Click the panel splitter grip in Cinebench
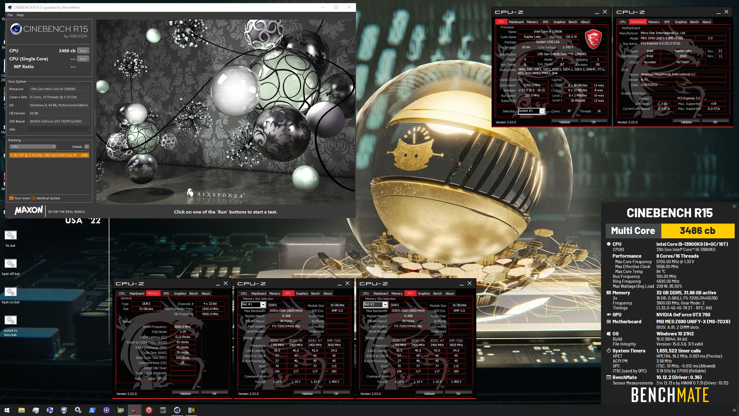Viewport: 739px width, 416px height. (x=94, y=118)
